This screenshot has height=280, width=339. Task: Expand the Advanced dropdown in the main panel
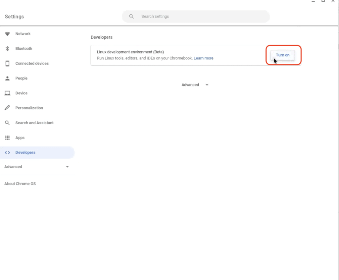[195, 84]
